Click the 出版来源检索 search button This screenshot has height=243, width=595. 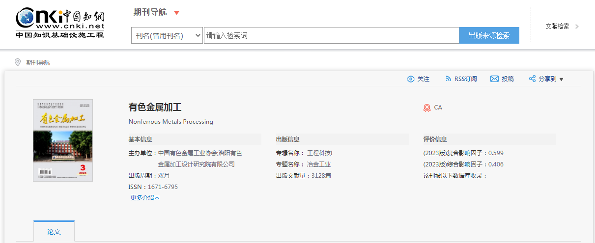tap(489, 35)
